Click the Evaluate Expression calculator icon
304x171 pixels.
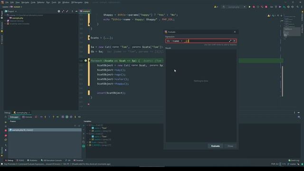[x=63, y=117]
